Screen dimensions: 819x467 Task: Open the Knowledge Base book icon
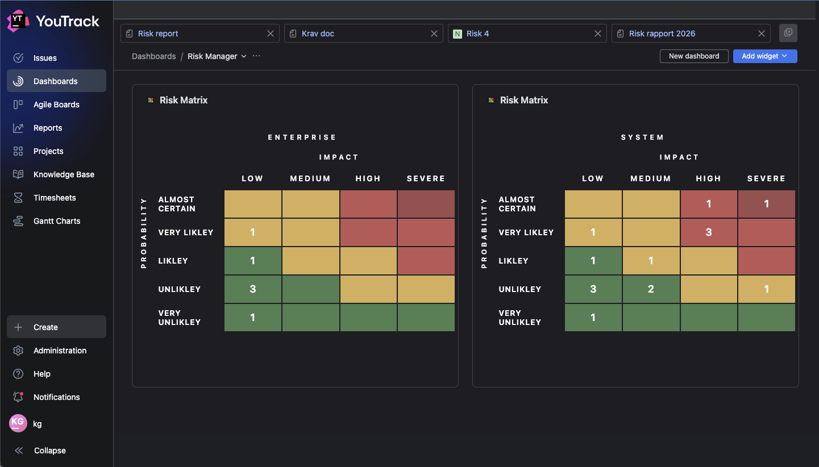point(18,174)
